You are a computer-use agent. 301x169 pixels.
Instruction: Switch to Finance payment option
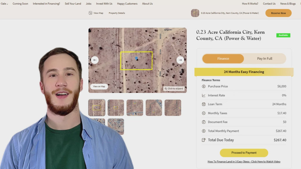223,59
